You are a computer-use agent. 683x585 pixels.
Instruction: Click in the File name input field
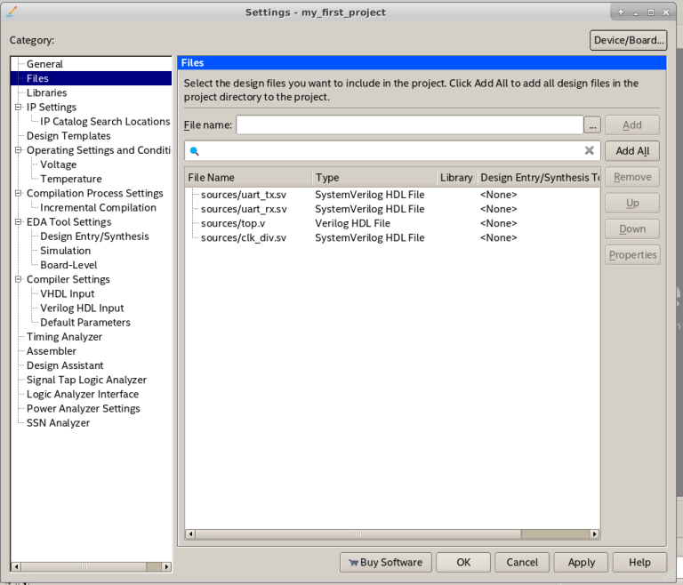pyautogui.click(x=409, y=125)
